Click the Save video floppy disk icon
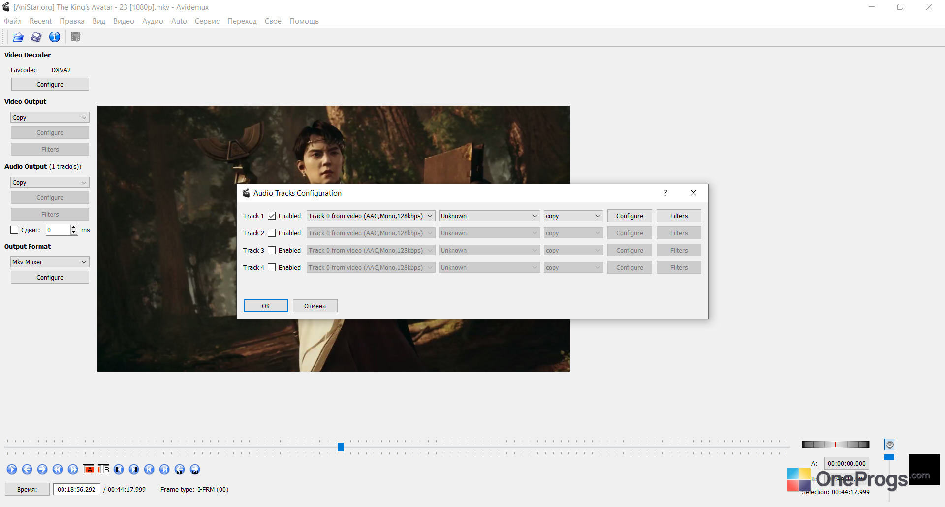This screenshot has height=507, width=945. [x=36, y=37]
